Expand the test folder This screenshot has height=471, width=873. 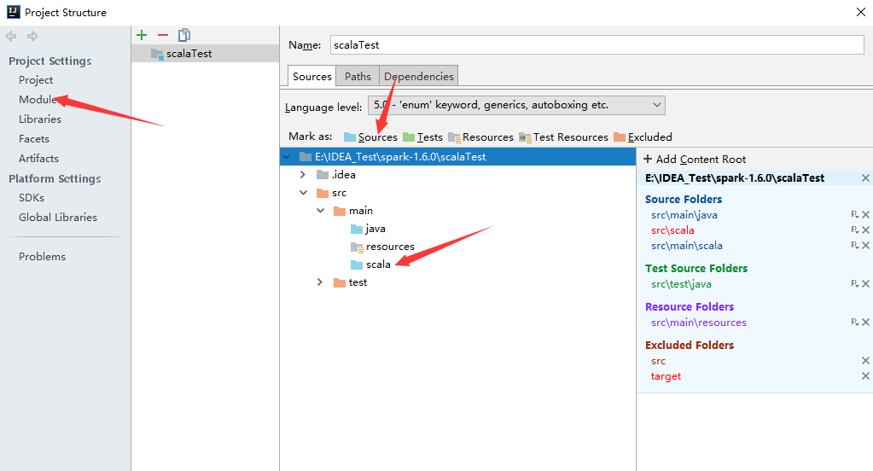pos(319,282)
